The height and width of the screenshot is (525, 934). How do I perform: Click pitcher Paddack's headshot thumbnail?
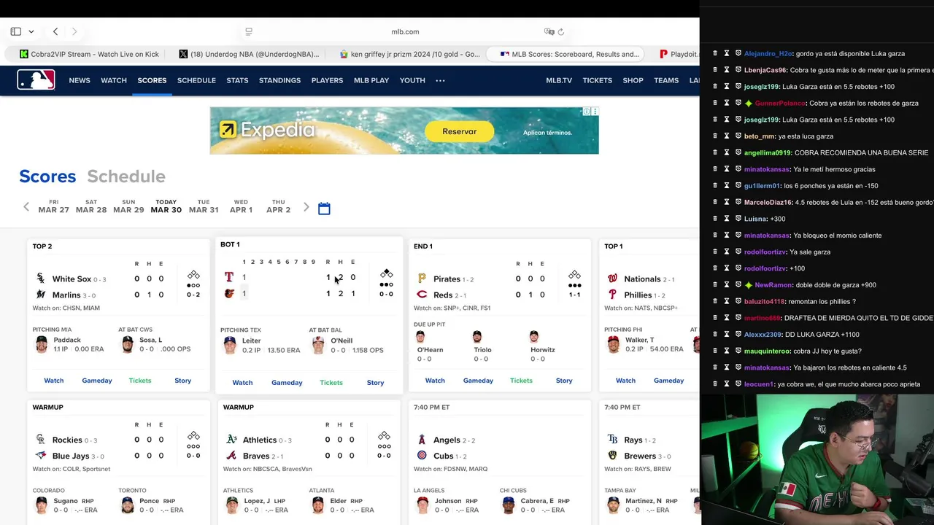42,344
